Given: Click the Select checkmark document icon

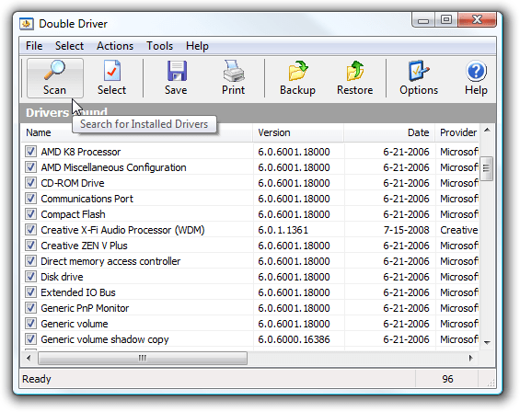Looking at the screenshot, I should pos(111,70).
